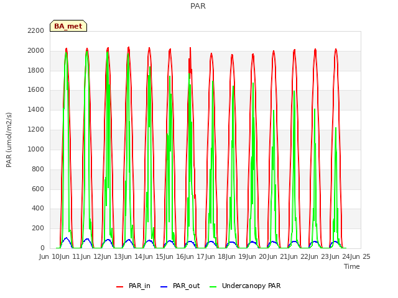Image resolution: width=398 pixels, height=298 pixels.
Task: Click the Jun 17 x-axis tick label
Action: pyautogui.click(x=195, y=256)
